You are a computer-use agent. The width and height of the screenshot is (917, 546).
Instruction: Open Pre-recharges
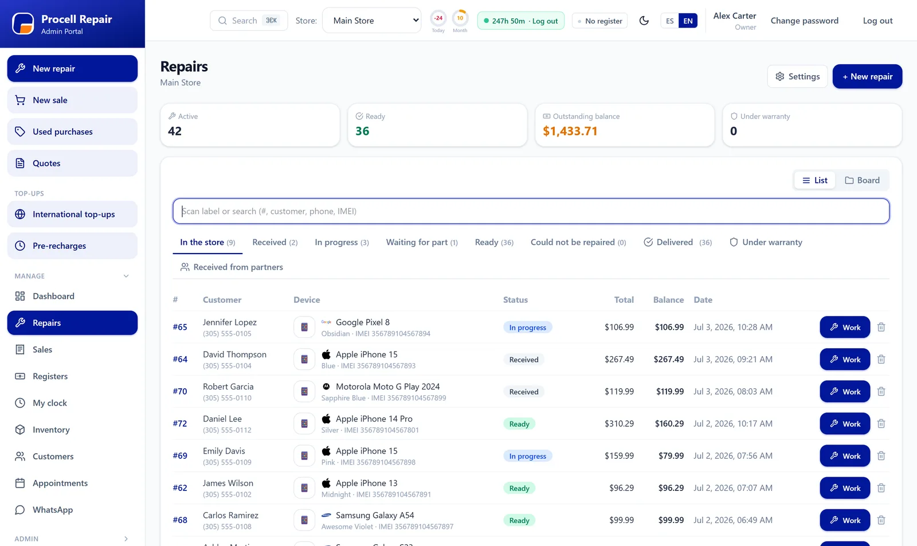72,245
